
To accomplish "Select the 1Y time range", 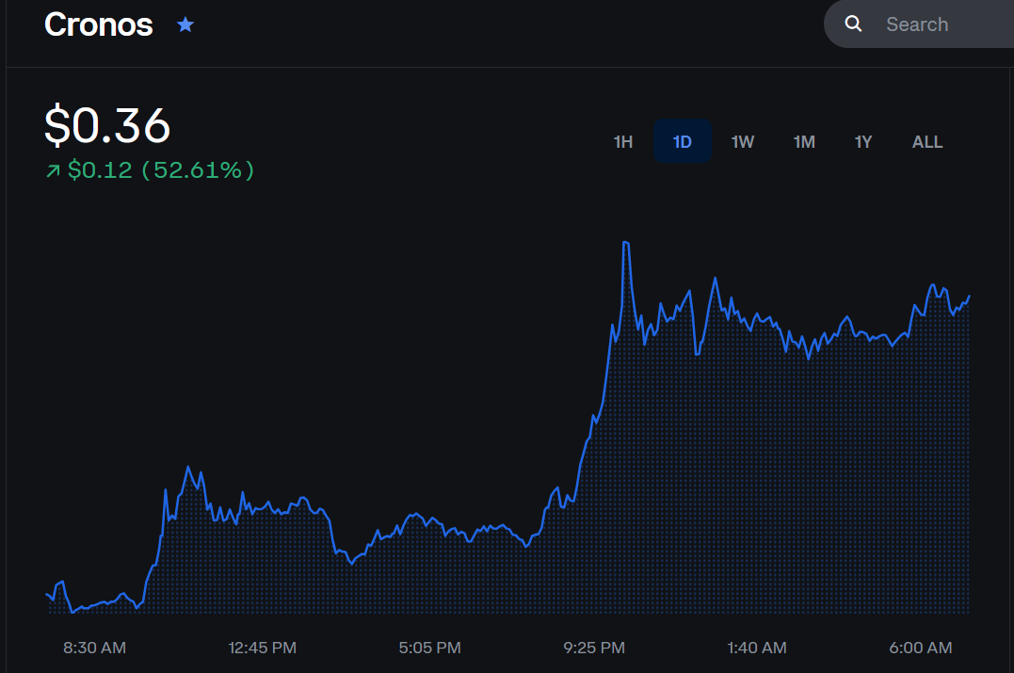I will (863, 141).
